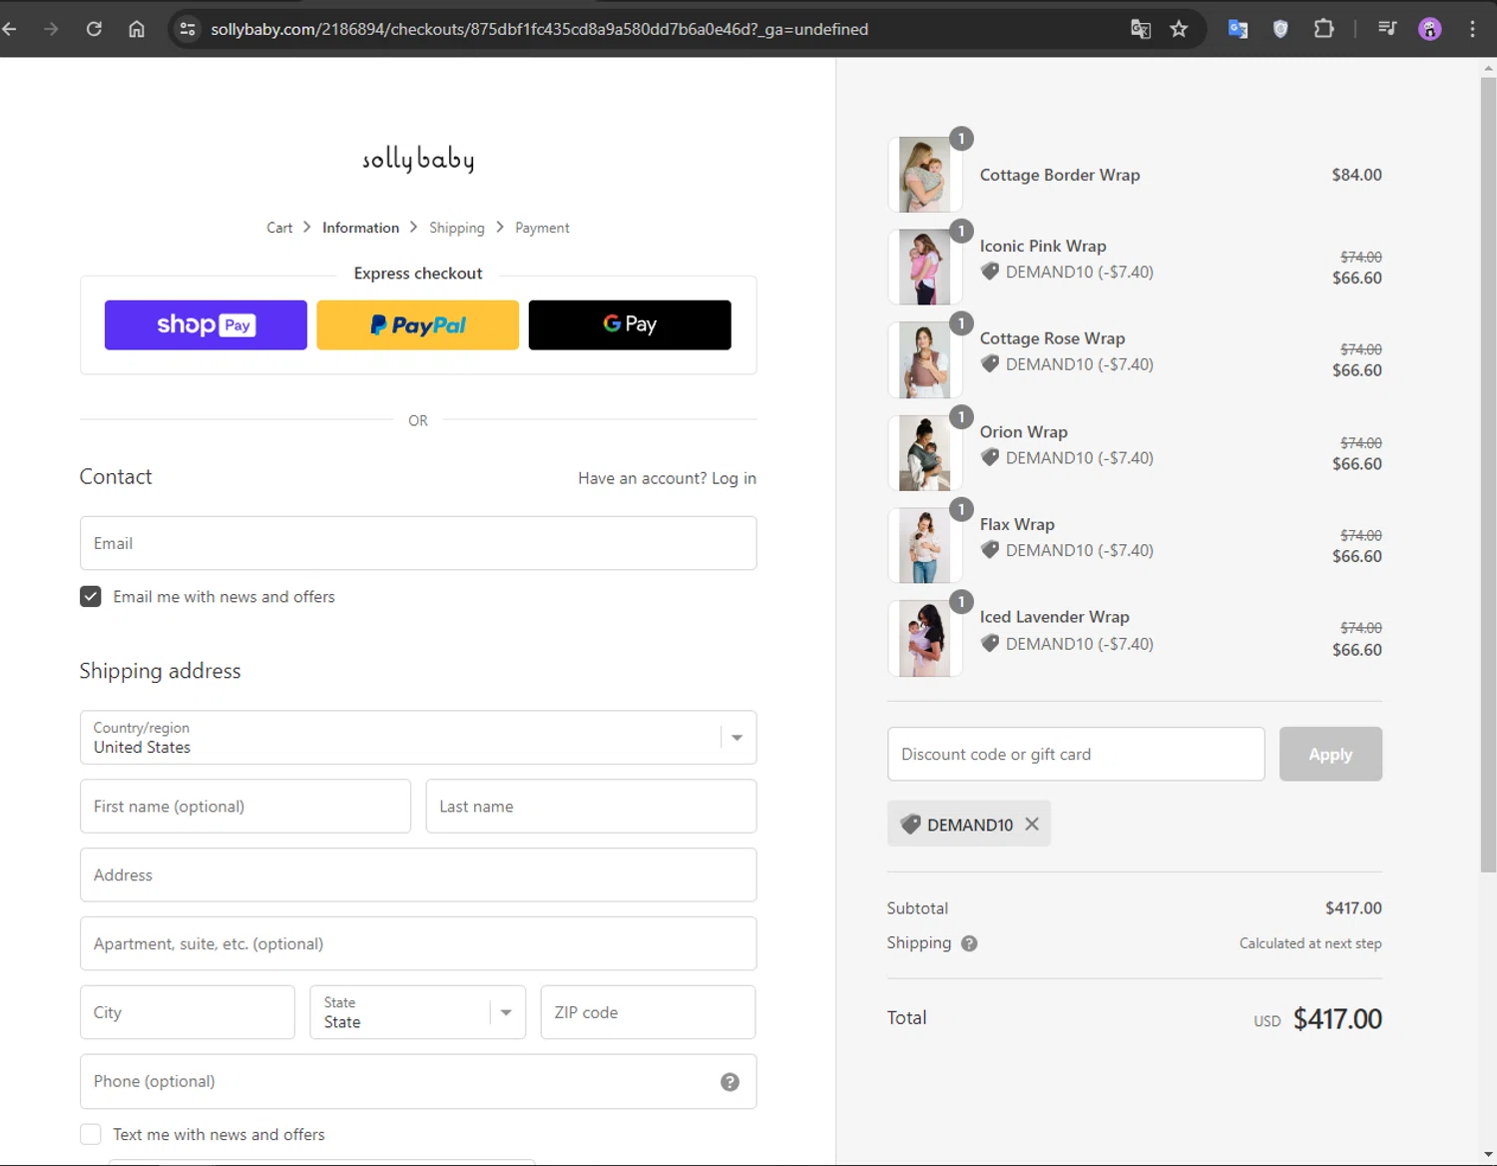Click the Log in link
The width and height of the screenshot is (1497, 1166).
click(734, 478)
